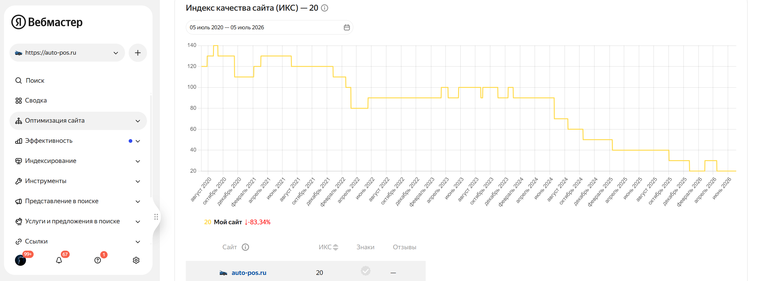Open the notifications bell icon
The image size is (757, 281).
59,260
